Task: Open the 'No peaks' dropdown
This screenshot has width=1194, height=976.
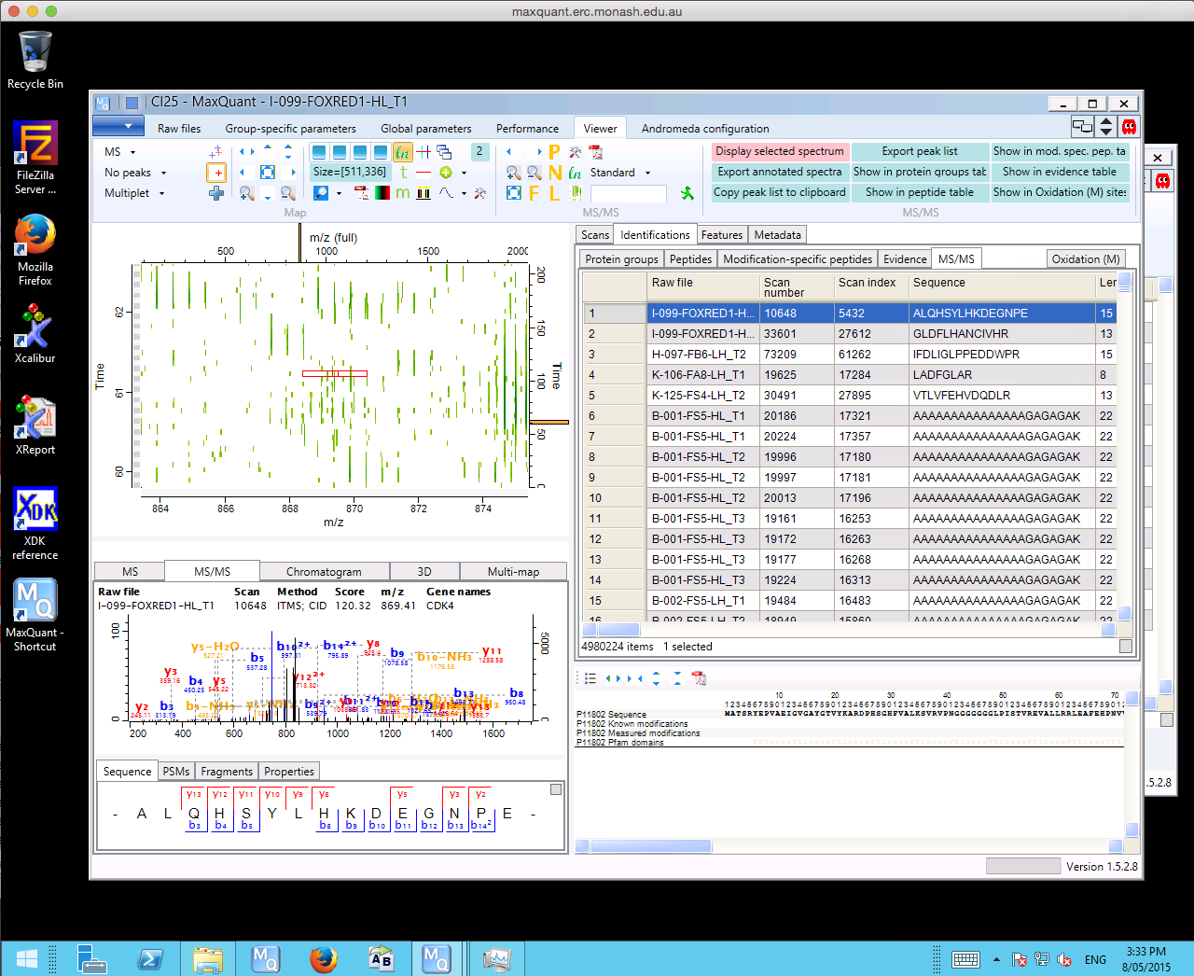Action: point(136,173)
